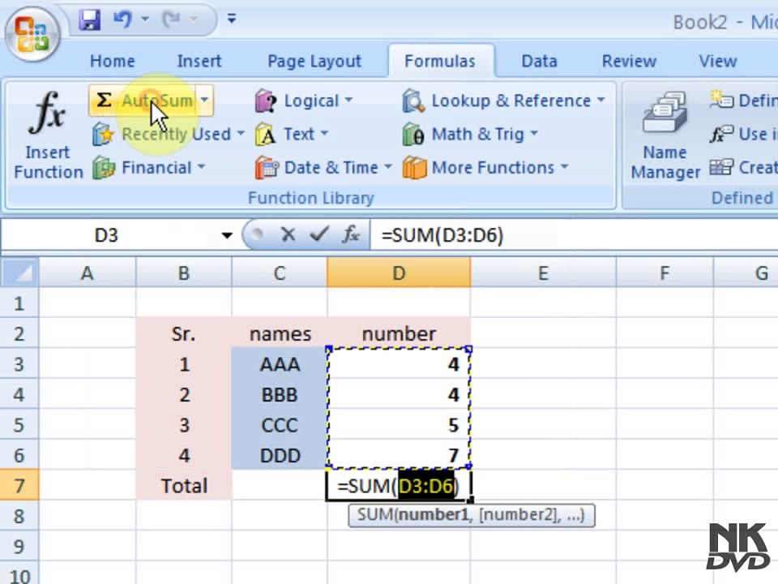
Task: Open the Name Manager
Action: [x=665, y=135]
